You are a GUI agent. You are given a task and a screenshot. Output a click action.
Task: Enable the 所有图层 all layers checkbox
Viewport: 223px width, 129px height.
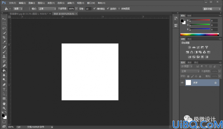click(x=119, y=9)
